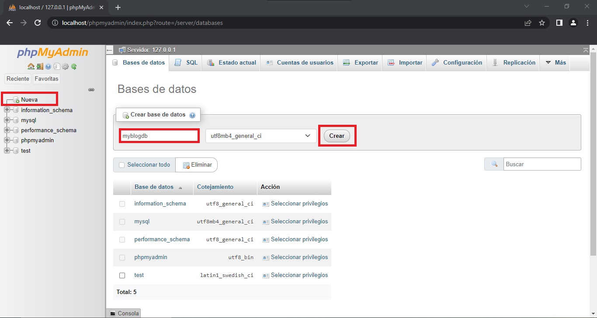Open a new browser tab with plus

point(118,7)
